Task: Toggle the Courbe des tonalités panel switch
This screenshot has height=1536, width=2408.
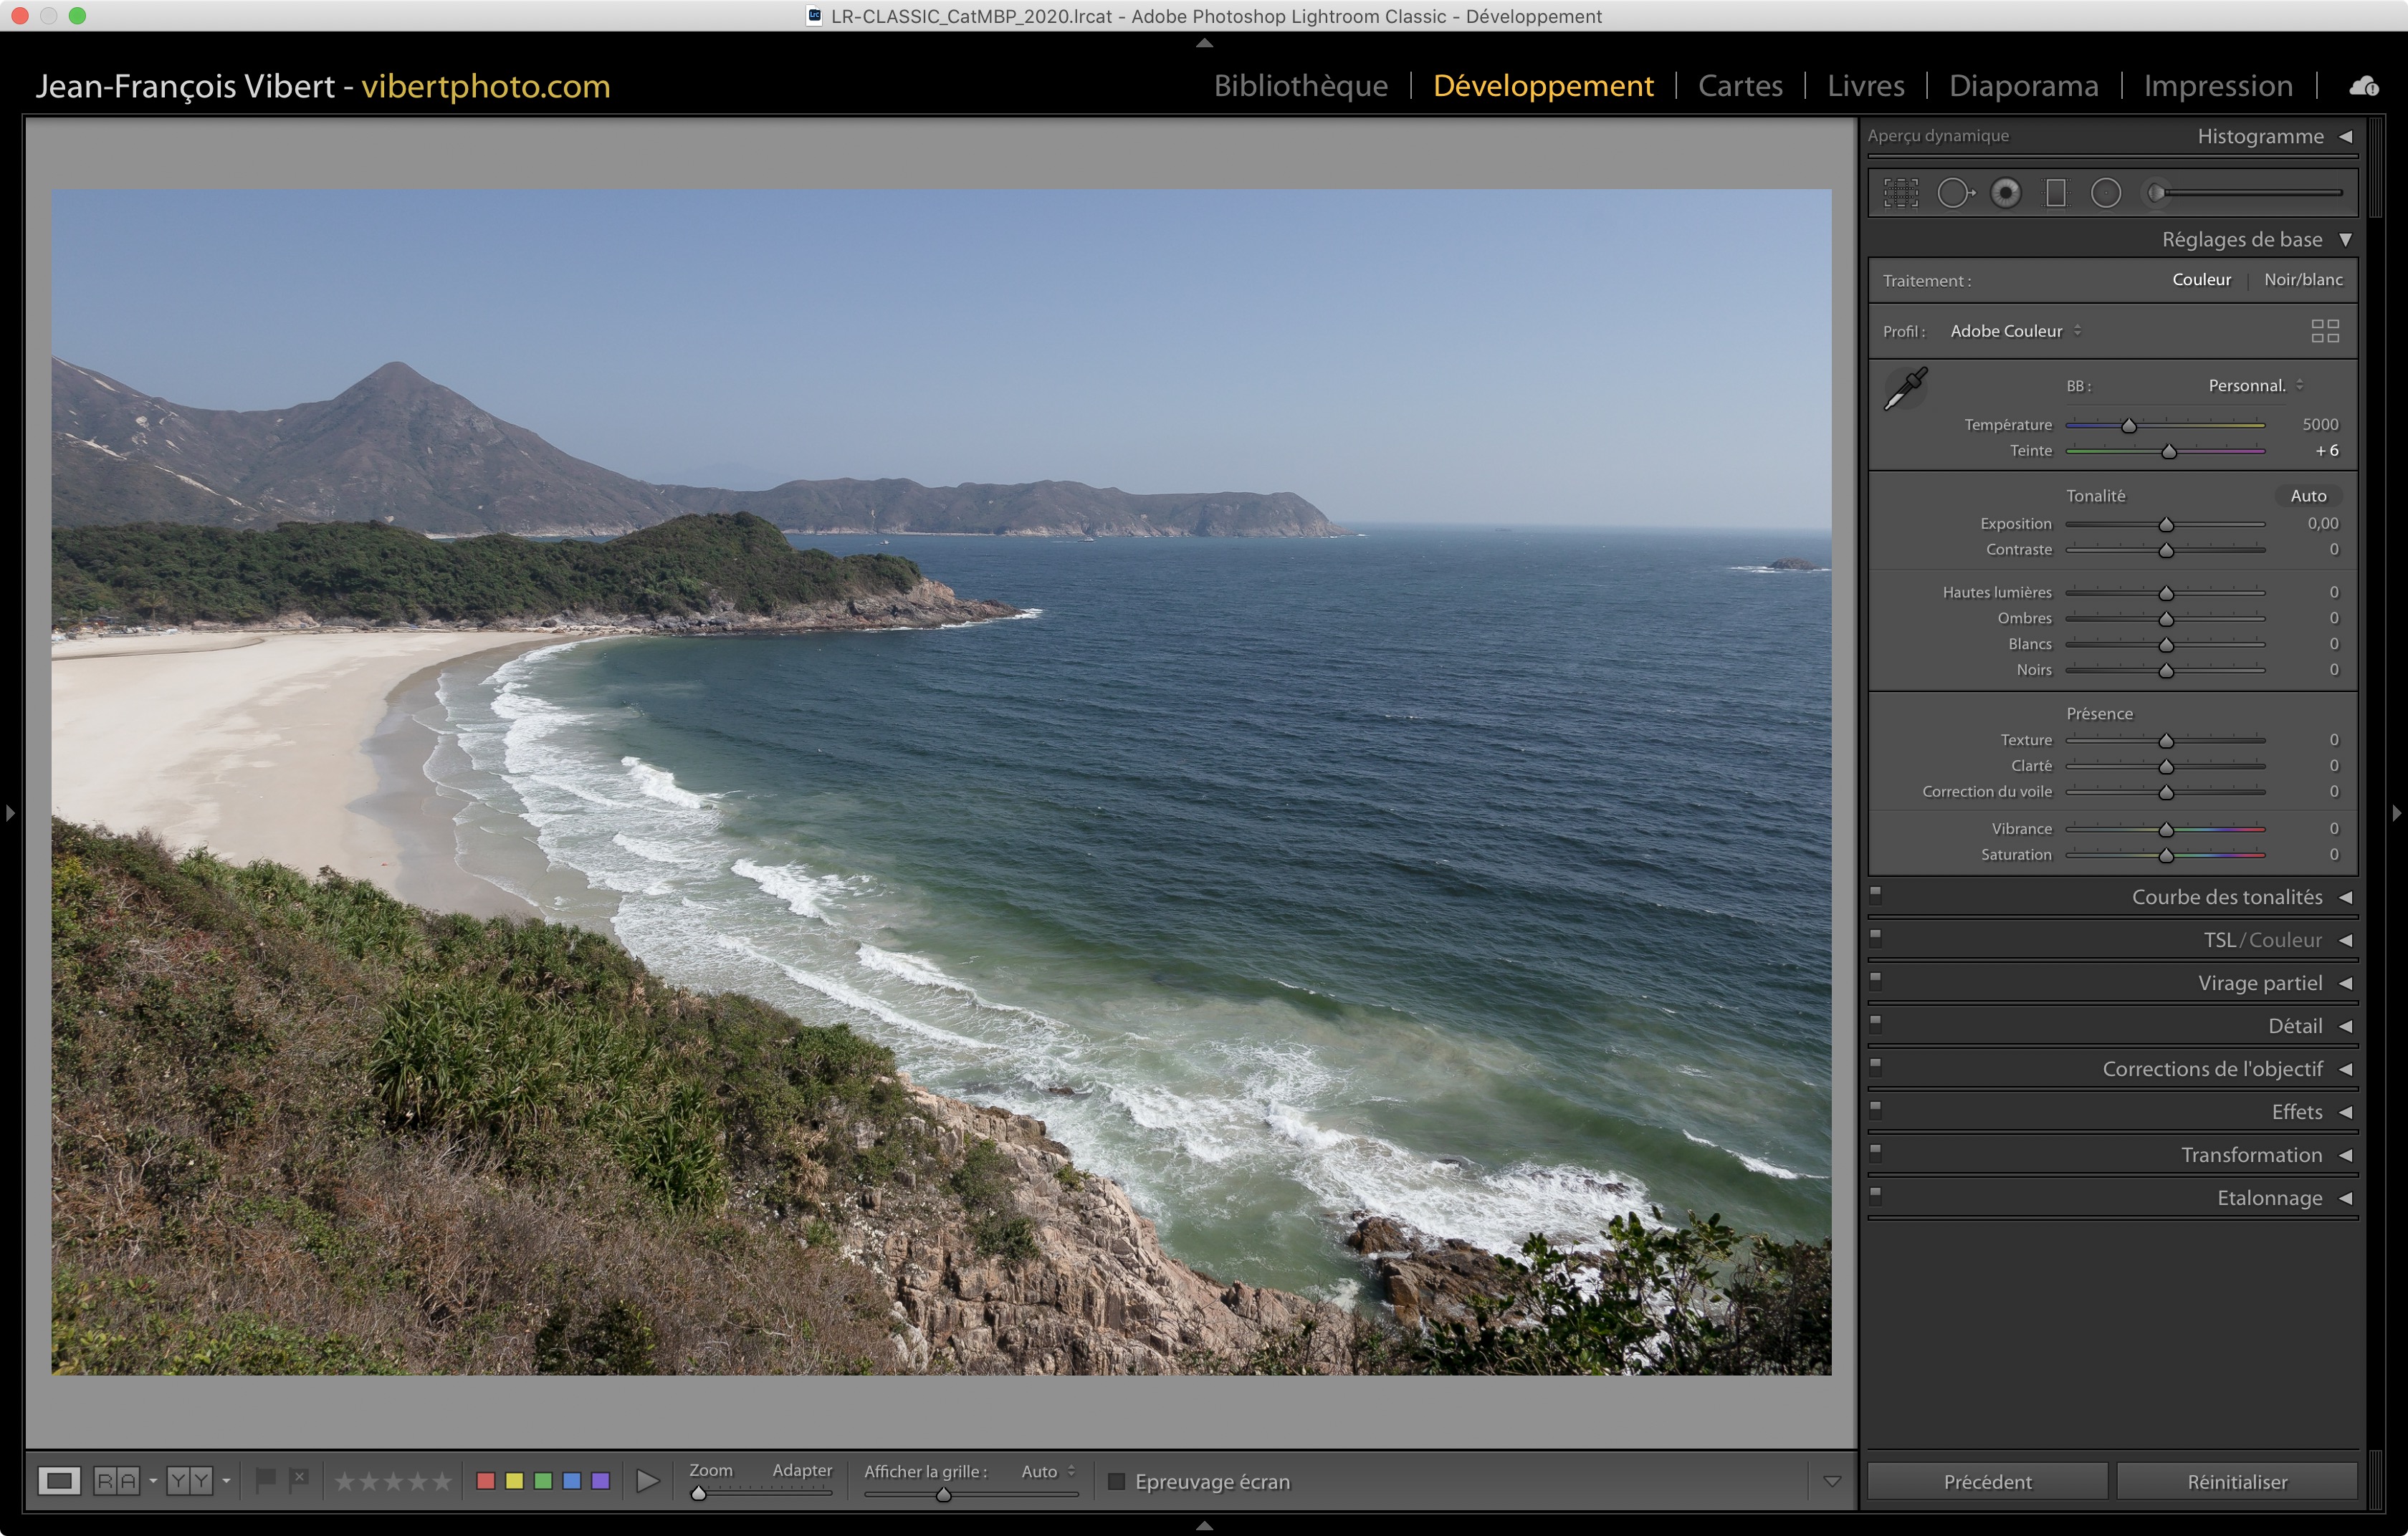Action: point(1876,896)
